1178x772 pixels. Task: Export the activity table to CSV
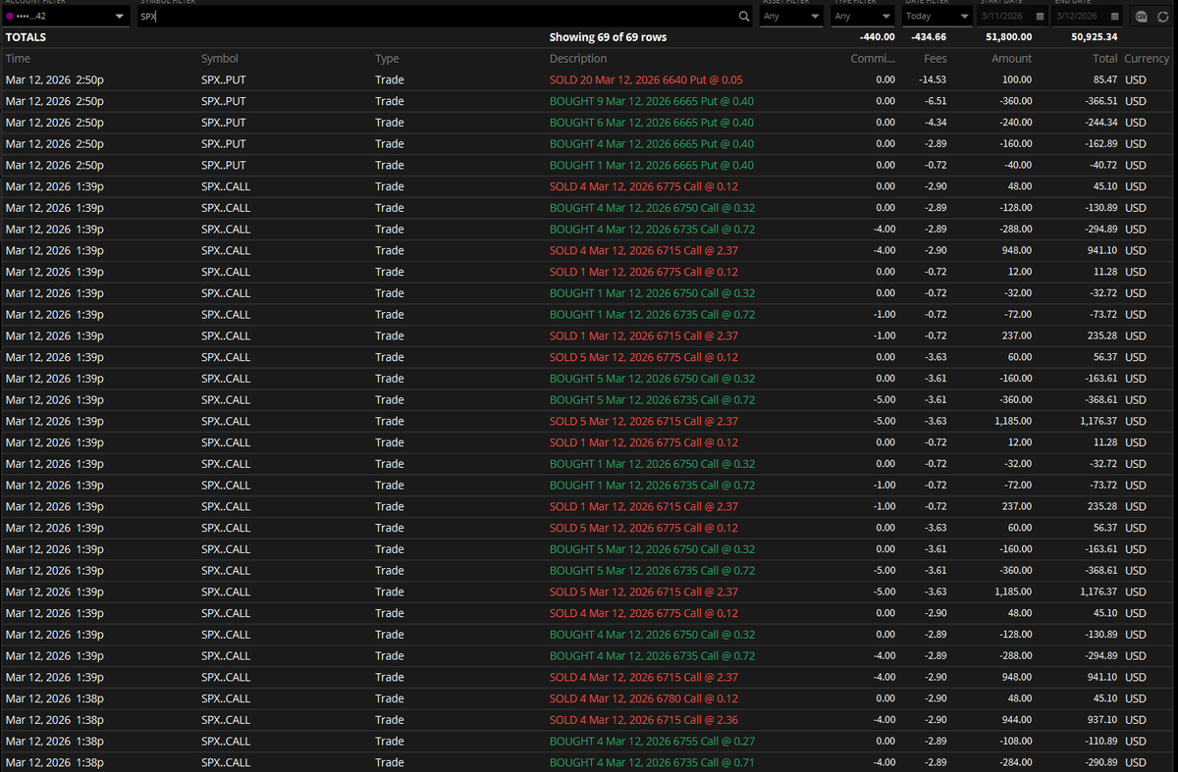click(1141, 17)
